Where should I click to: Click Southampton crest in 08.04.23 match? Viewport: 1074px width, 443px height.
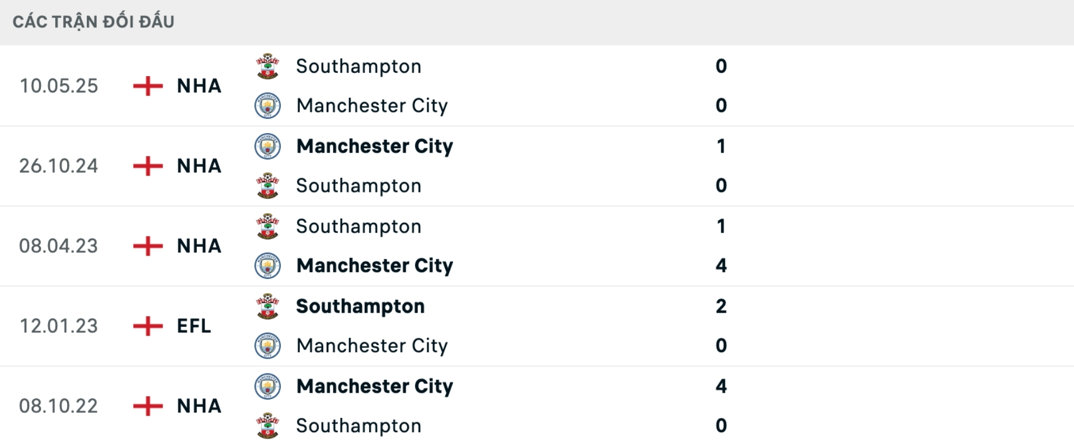click(267, 226)
